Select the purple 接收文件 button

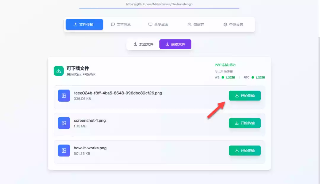coord(175,44)
